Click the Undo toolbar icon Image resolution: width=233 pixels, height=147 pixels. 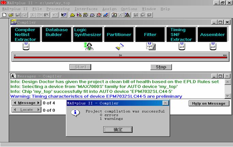pyautogui.click(x=55, y=15)
